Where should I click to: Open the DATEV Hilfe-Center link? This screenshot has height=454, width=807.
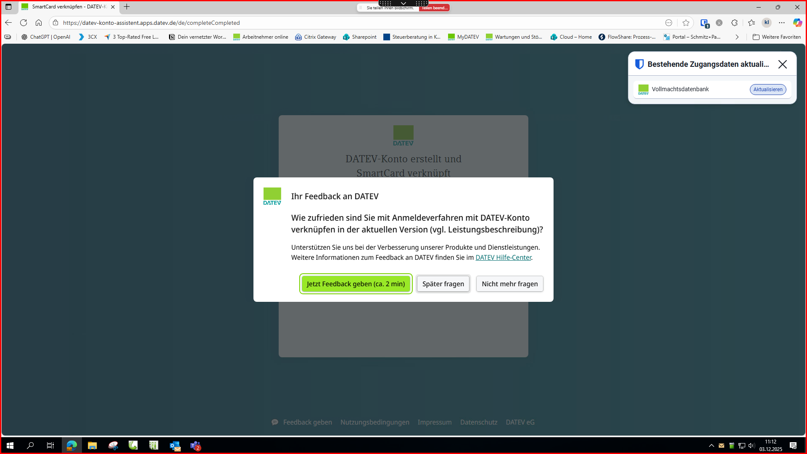coord(503,257)
